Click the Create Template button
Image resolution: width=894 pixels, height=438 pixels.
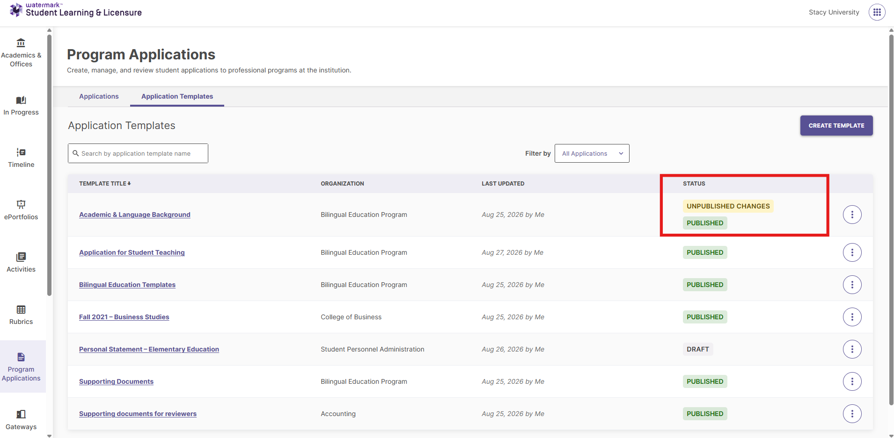click(x=836, y=125)
